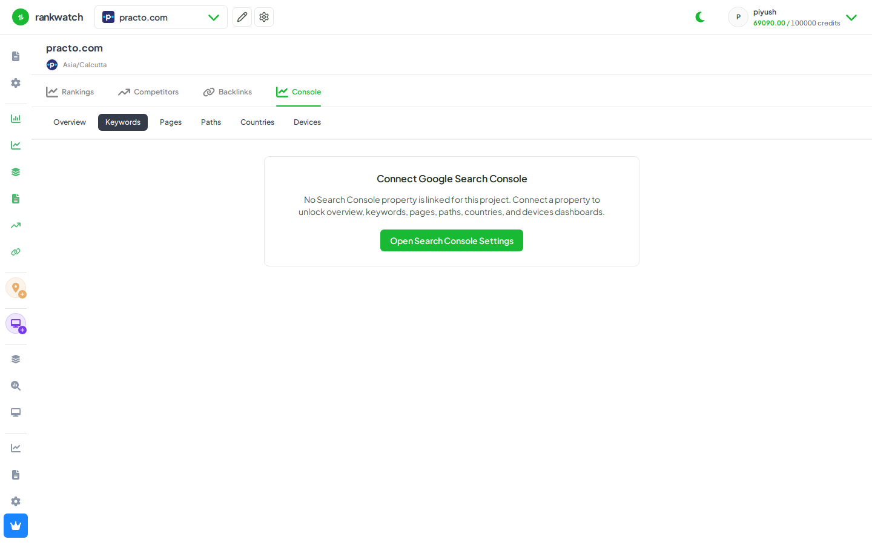
Task: Open the green bar chart sidebar icon
Action: 16,119
